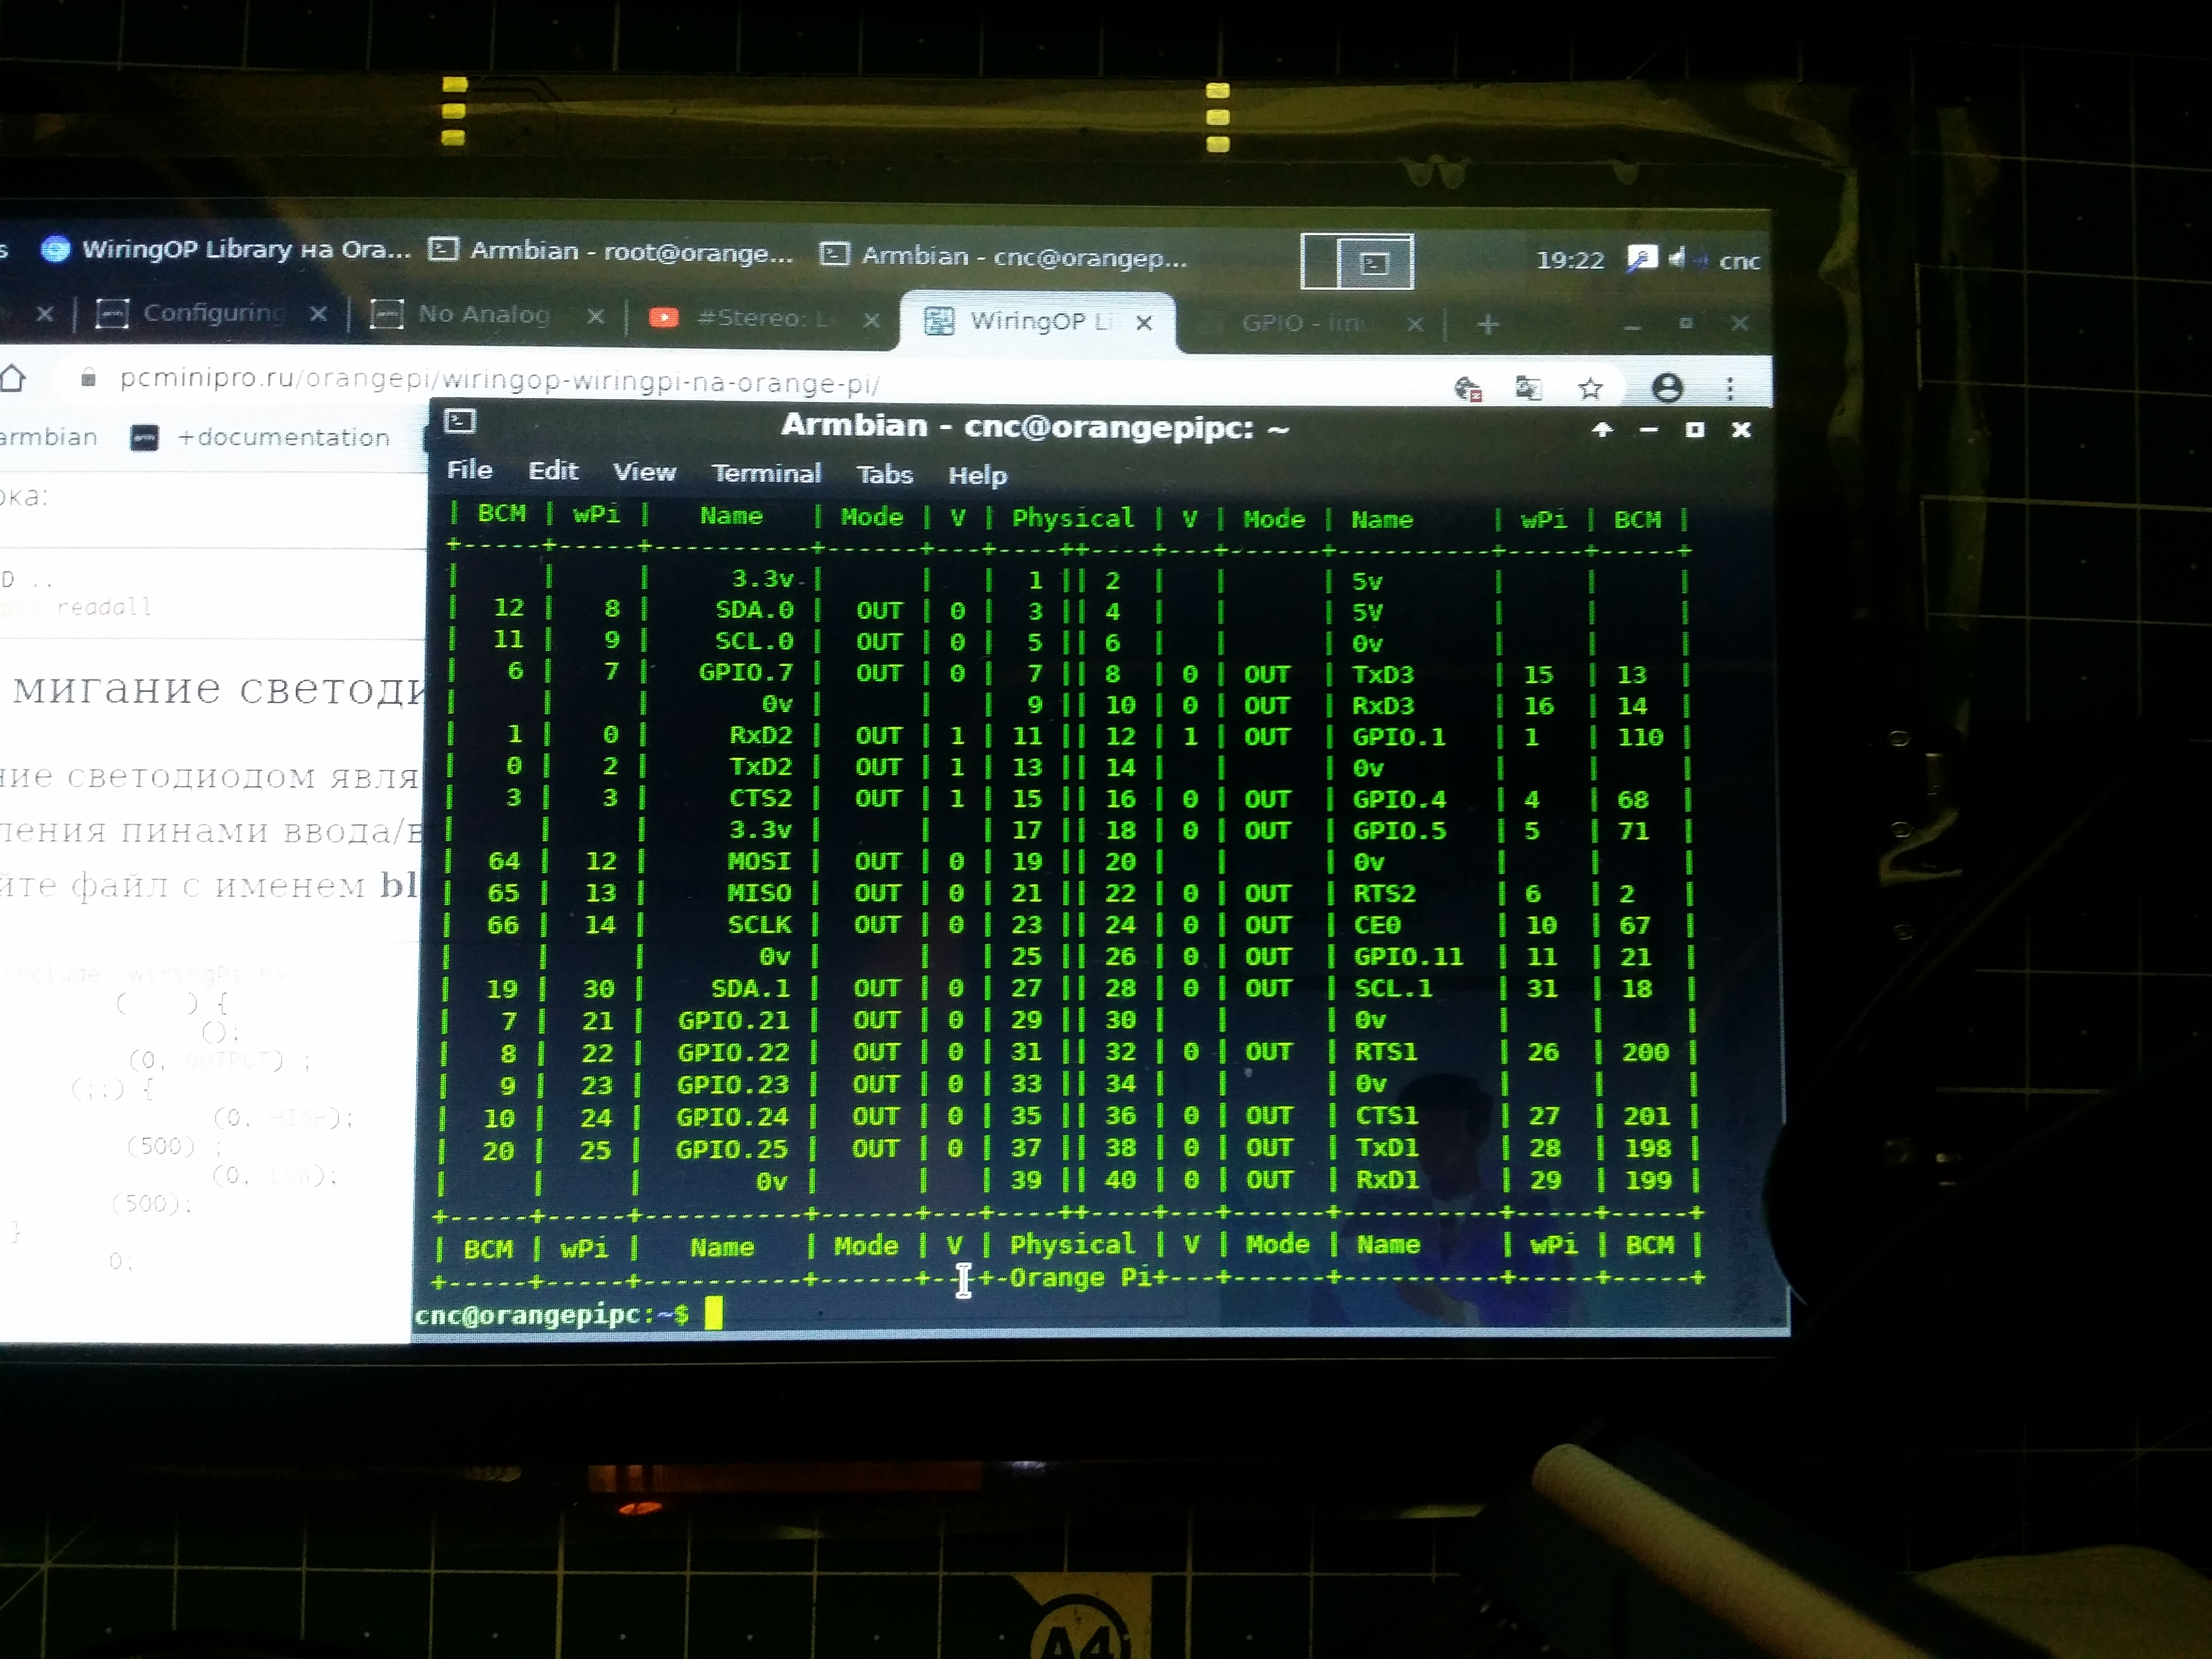Screen dimensions: 2212x1659
Task: Open the terminal File menu
Action: (469, 470)
